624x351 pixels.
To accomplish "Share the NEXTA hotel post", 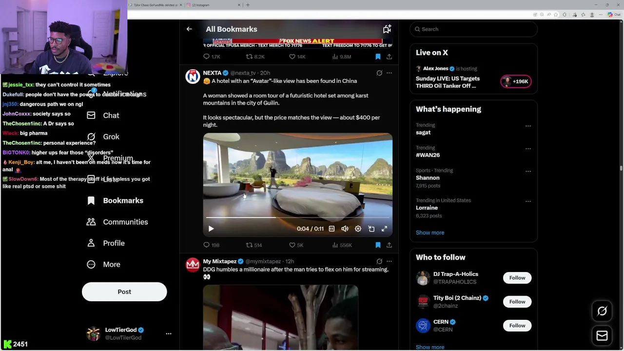I will [x=389, y=245].
